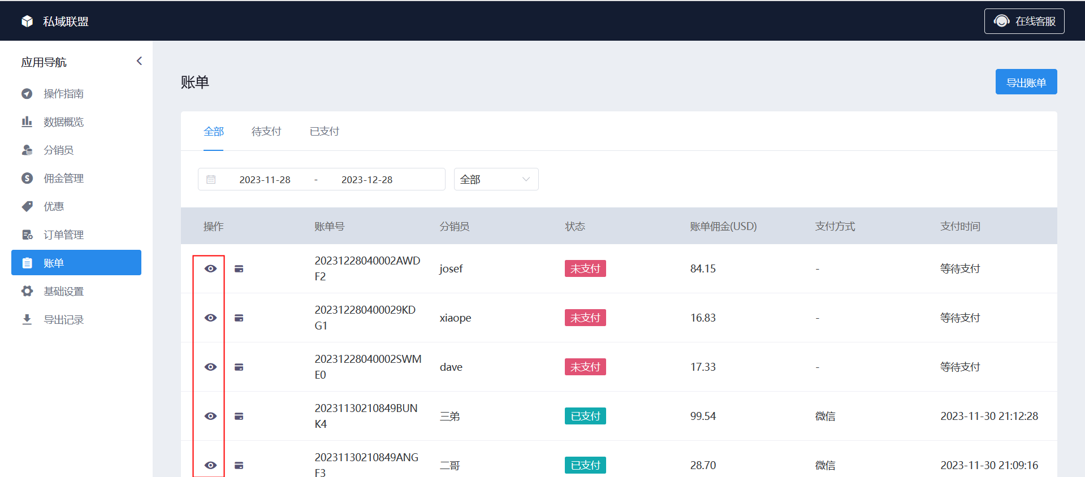The height and width of the screenshot is (477, 1085).
Task: Click the download icon beside 导出记录
Action: point(27,319)
